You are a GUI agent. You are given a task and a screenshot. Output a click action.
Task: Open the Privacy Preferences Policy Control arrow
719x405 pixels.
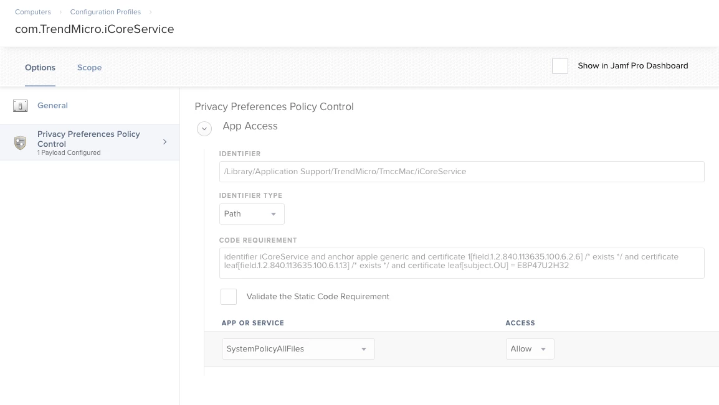(x=165, y=142)
